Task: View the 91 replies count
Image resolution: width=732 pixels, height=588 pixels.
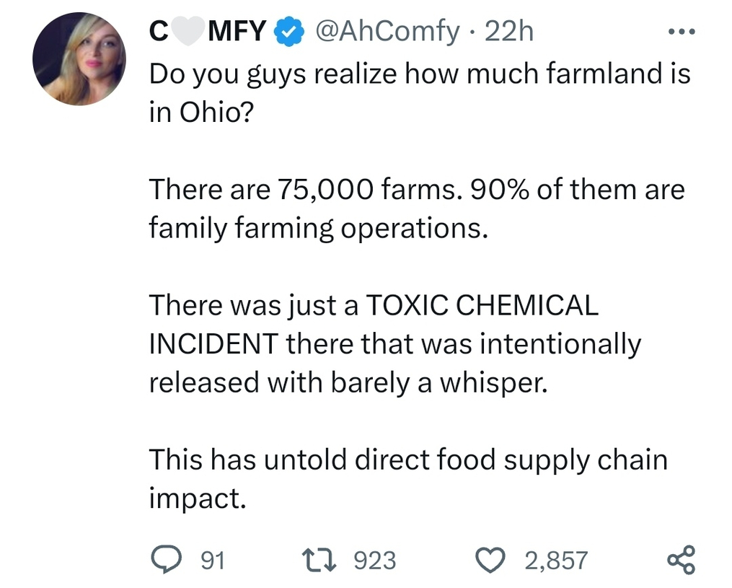Action: [x=213, y=561]
